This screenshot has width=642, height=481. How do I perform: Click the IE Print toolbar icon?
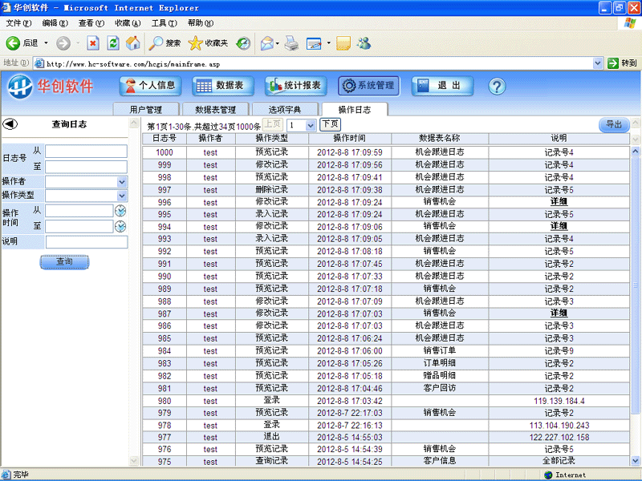point(292,42)
